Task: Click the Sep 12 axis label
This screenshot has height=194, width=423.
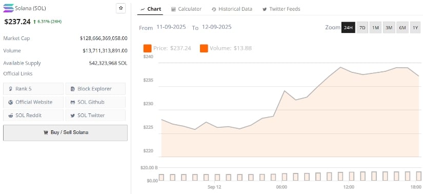Action: point(214,187)
